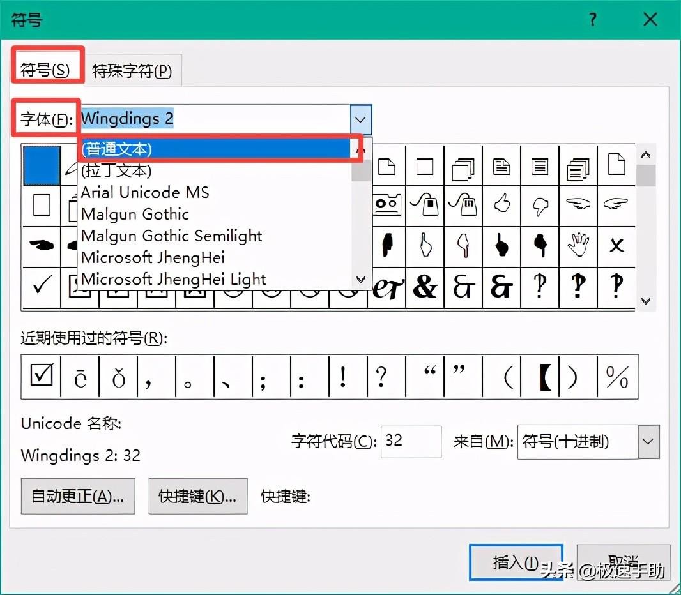Click the 插入(I) button
The width and height of the screenshot is (681, 595).
516,564
